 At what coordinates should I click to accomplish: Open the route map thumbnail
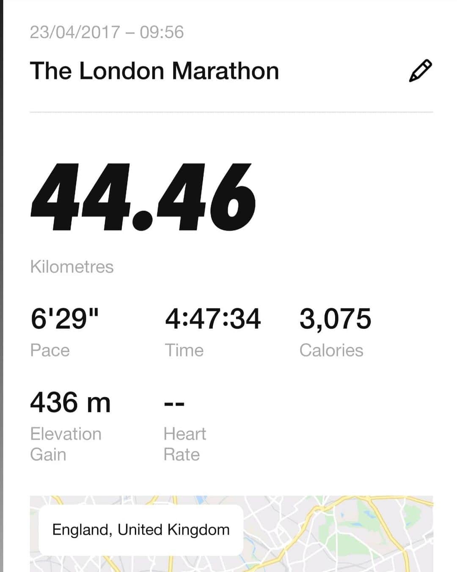(231, 534)
